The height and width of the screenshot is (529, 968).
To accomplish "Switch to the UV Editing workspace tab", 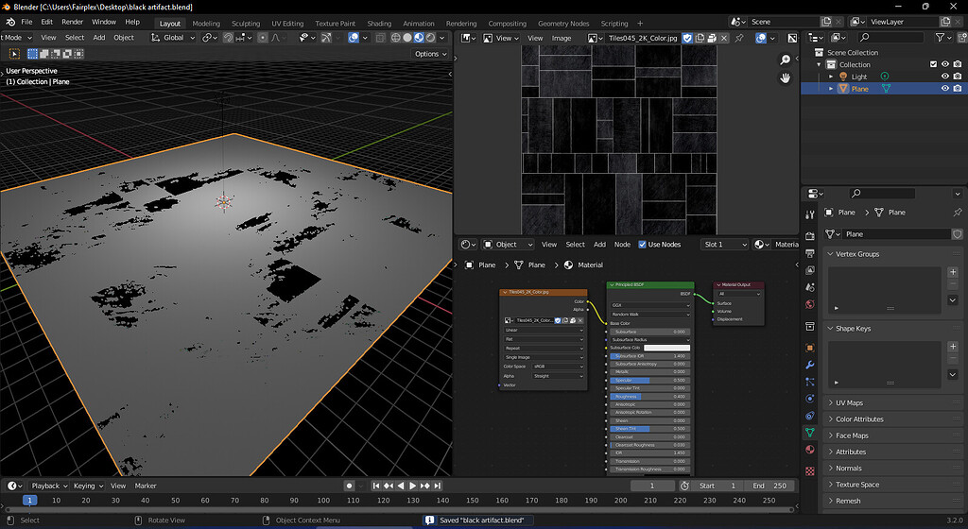I will click(287, 24).
